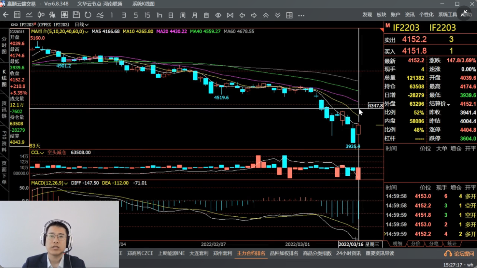The image size is (477, 268).
Task: Click the refresh circular arrow icon
Action: pyautogui.click(x=88, y=15)
